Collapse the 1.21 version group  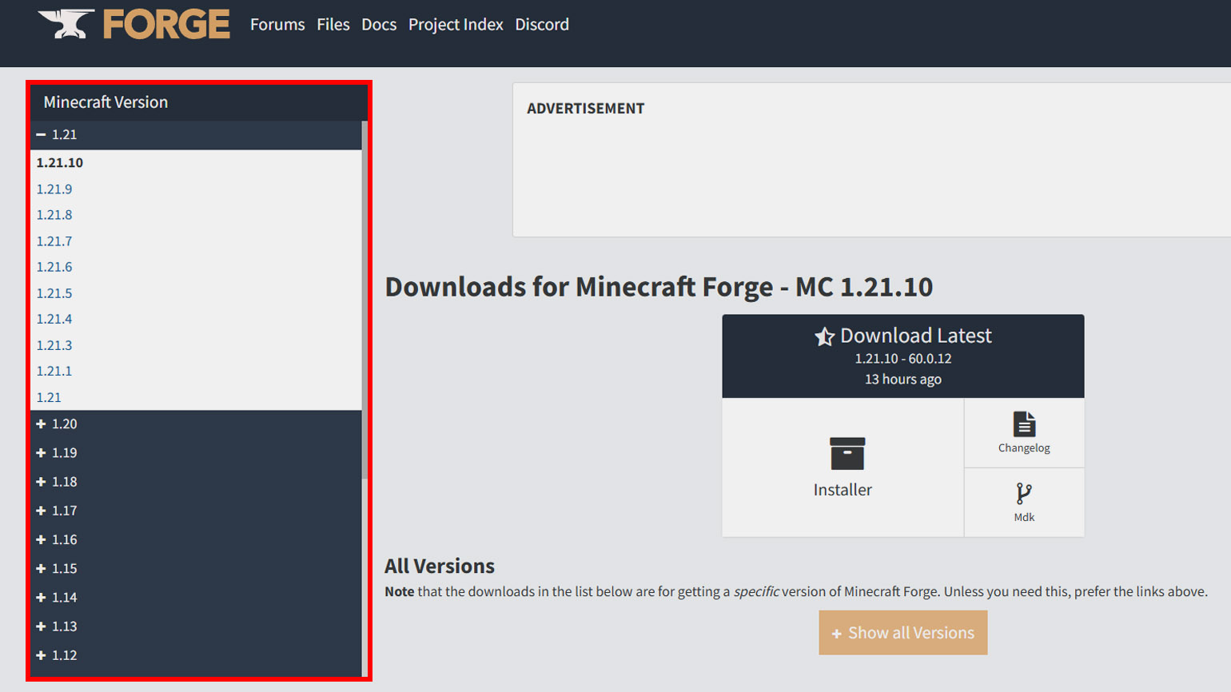pos(42,135)
